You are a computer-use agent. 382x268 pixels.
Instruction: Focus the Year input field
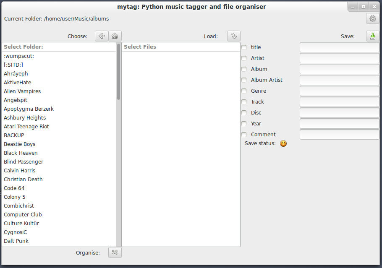pyautogui.click(x=339, y=124)
